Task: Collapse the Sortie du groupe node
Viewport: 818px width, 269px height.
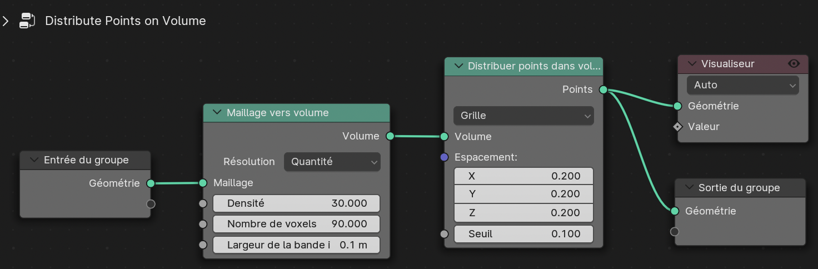Action: pyautogui.click(x=689, y=188)
